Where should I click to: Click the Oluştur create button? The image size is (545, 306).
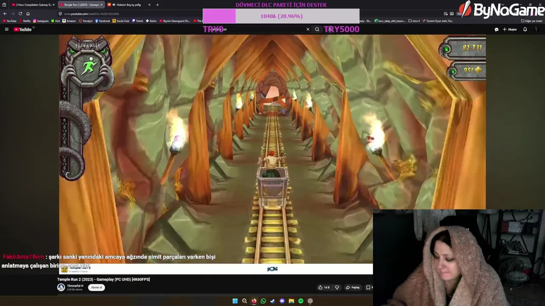[x=510, y=29]
